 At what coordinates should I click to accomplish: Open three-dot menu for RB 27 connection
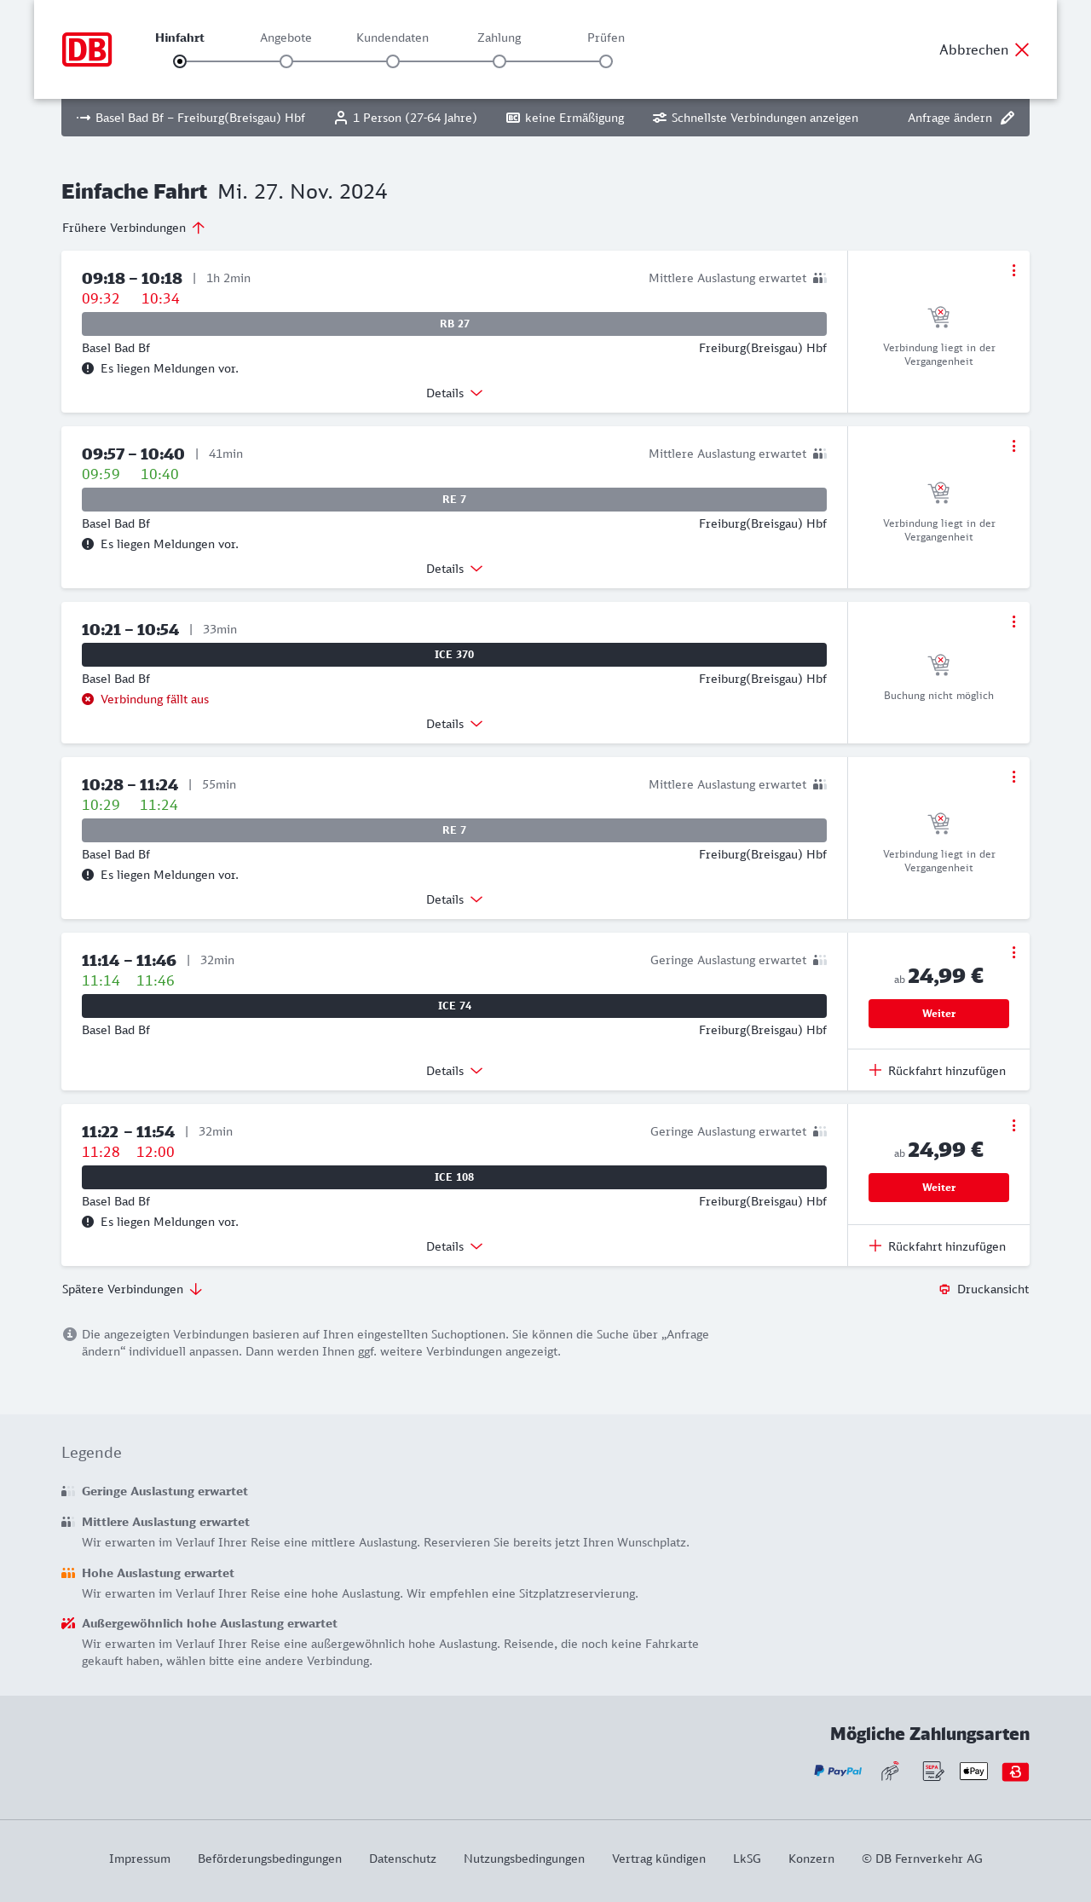(x=1013, y=270)
